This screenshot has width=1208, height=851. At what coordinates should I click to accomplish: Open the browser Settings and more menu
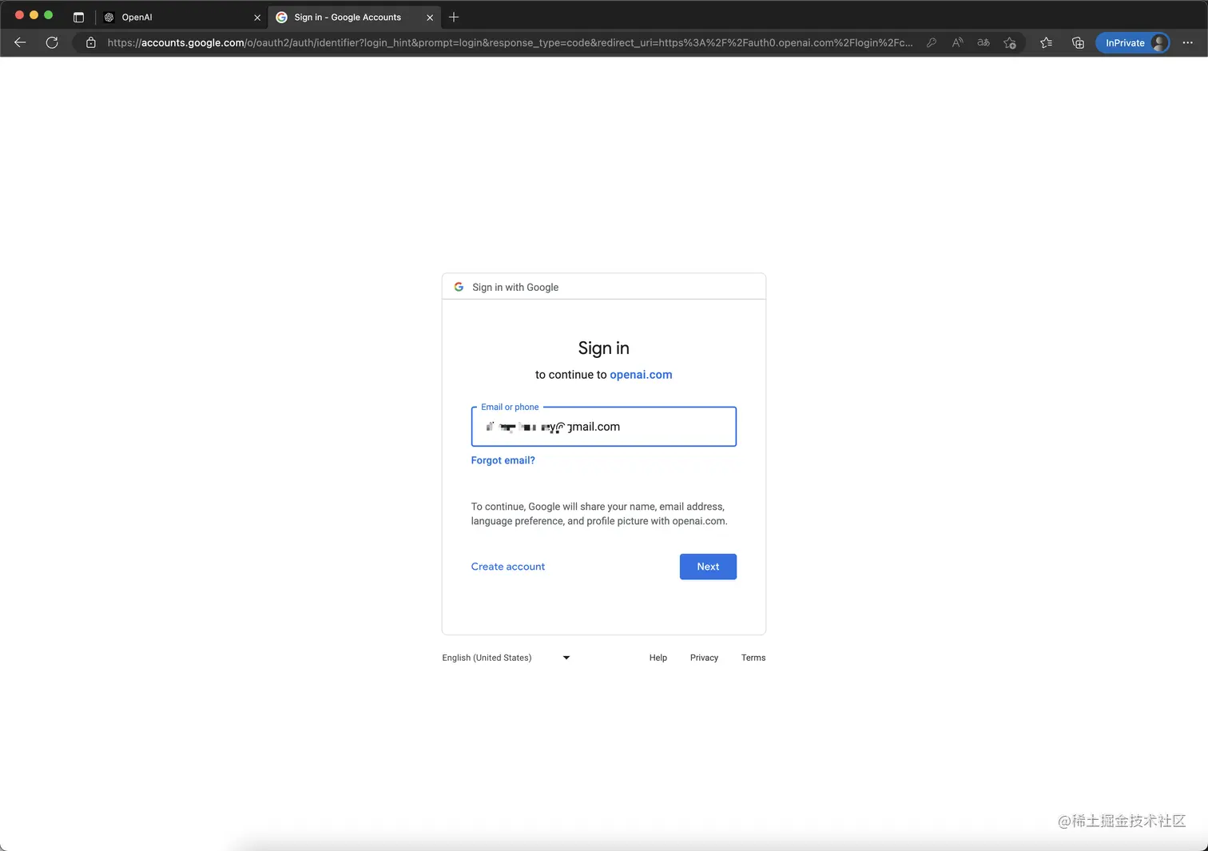tap(1188, 42)
